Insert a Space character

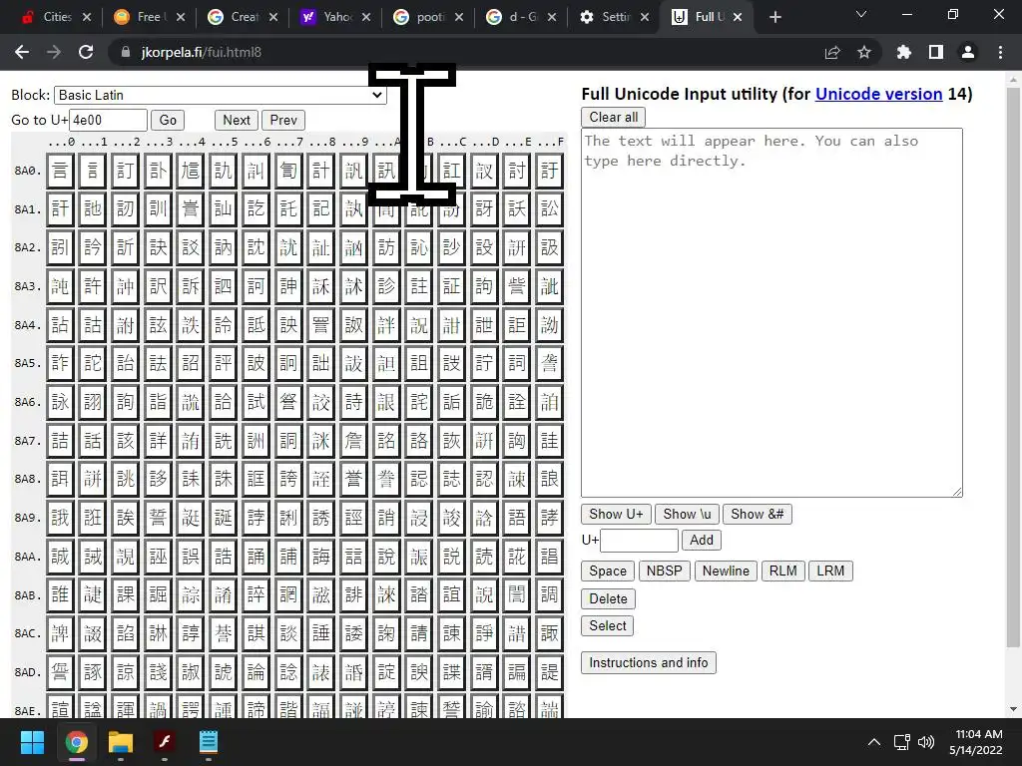pos(608,572)
